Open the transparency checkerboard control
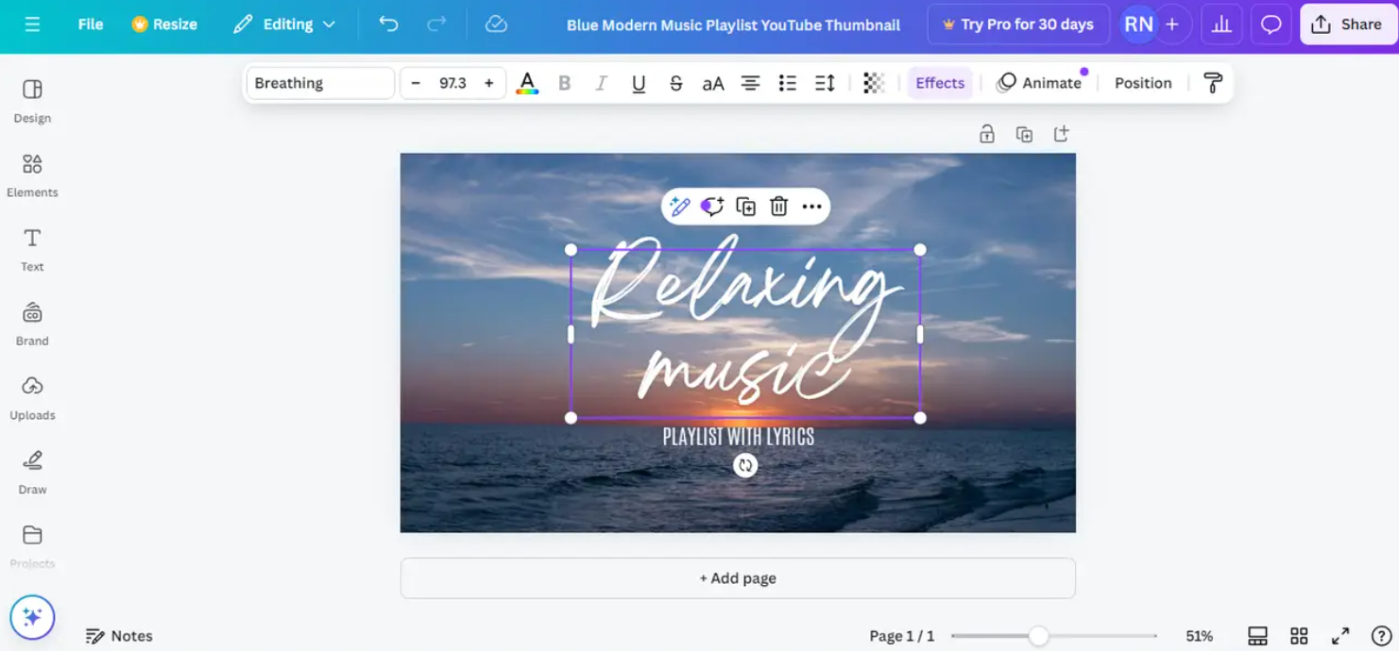Viewport: 1399px width, 651px height. click(874, 83)
